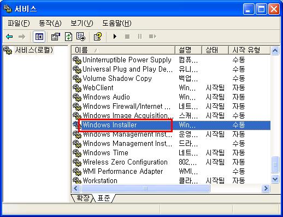Select the Windows Time service
283x217 pixels.
pos(171,153)
